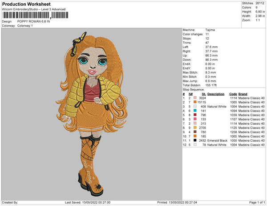Click the Max Jump value '6.9 mm'
This screenshot has width=267, height=206.
pyautogui.click(x=210, y=81)
